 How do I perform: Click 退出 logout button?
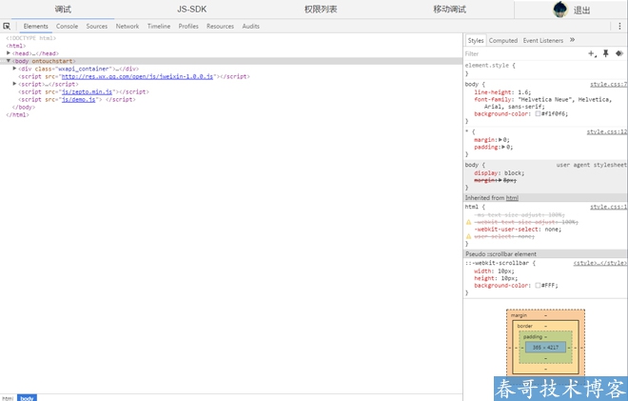[x=581, y=10]
